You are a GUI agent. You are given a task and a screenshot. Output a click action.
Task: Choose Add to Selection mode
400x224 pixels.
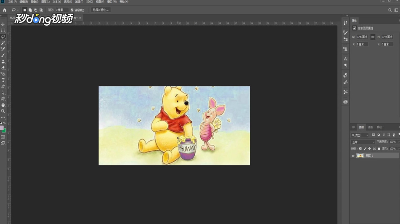click(x=30, y=10)
